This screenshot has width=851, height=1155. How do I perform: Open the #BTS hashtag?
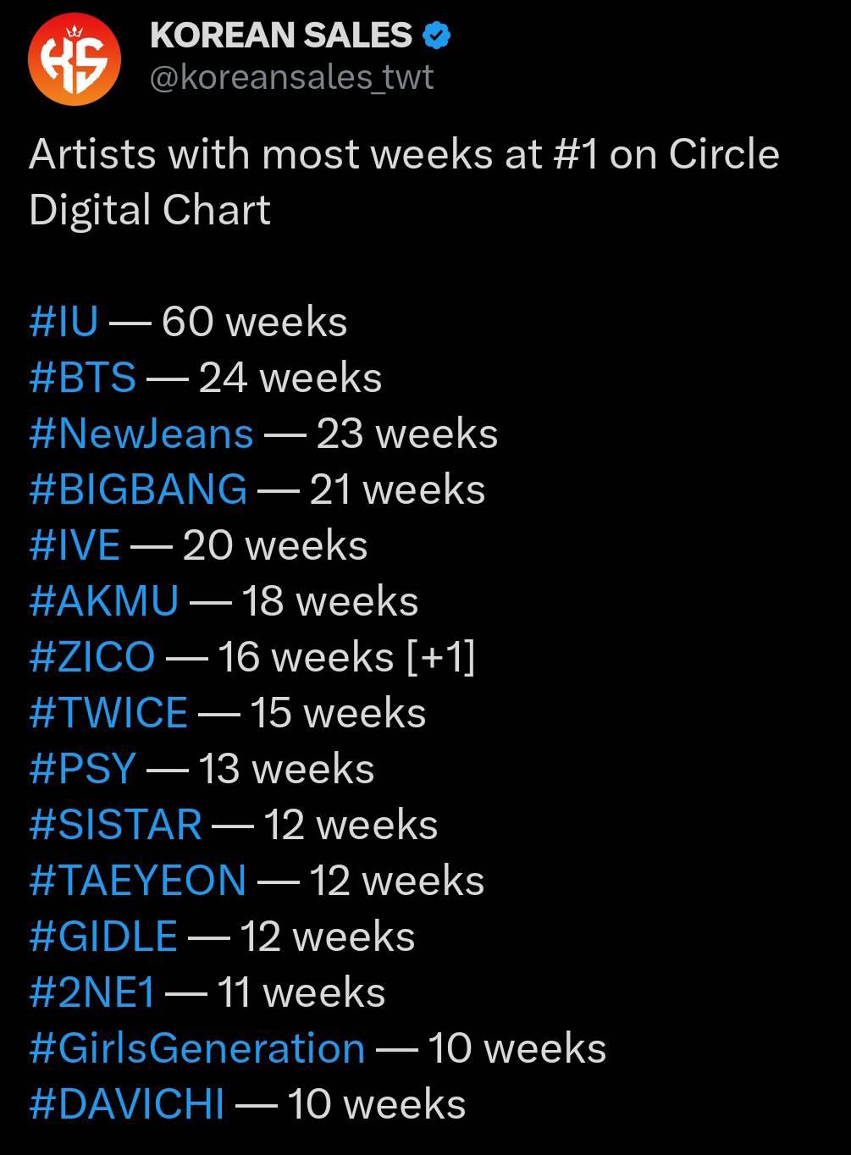pos(82,379)
